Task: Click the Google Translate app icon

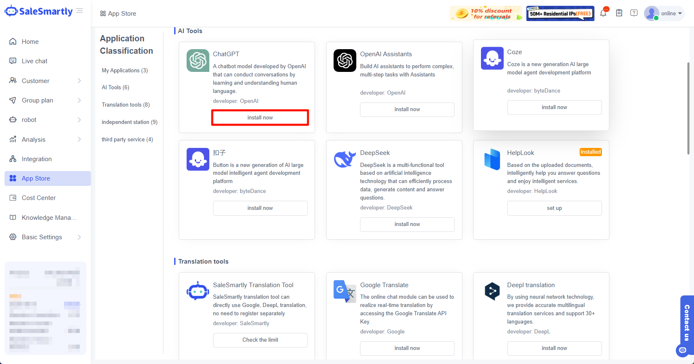Action: pos(345,291)
